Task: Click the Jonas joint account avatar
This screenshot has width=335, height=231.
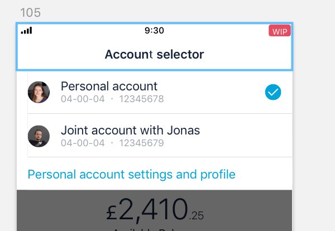Action: (39, 136)
